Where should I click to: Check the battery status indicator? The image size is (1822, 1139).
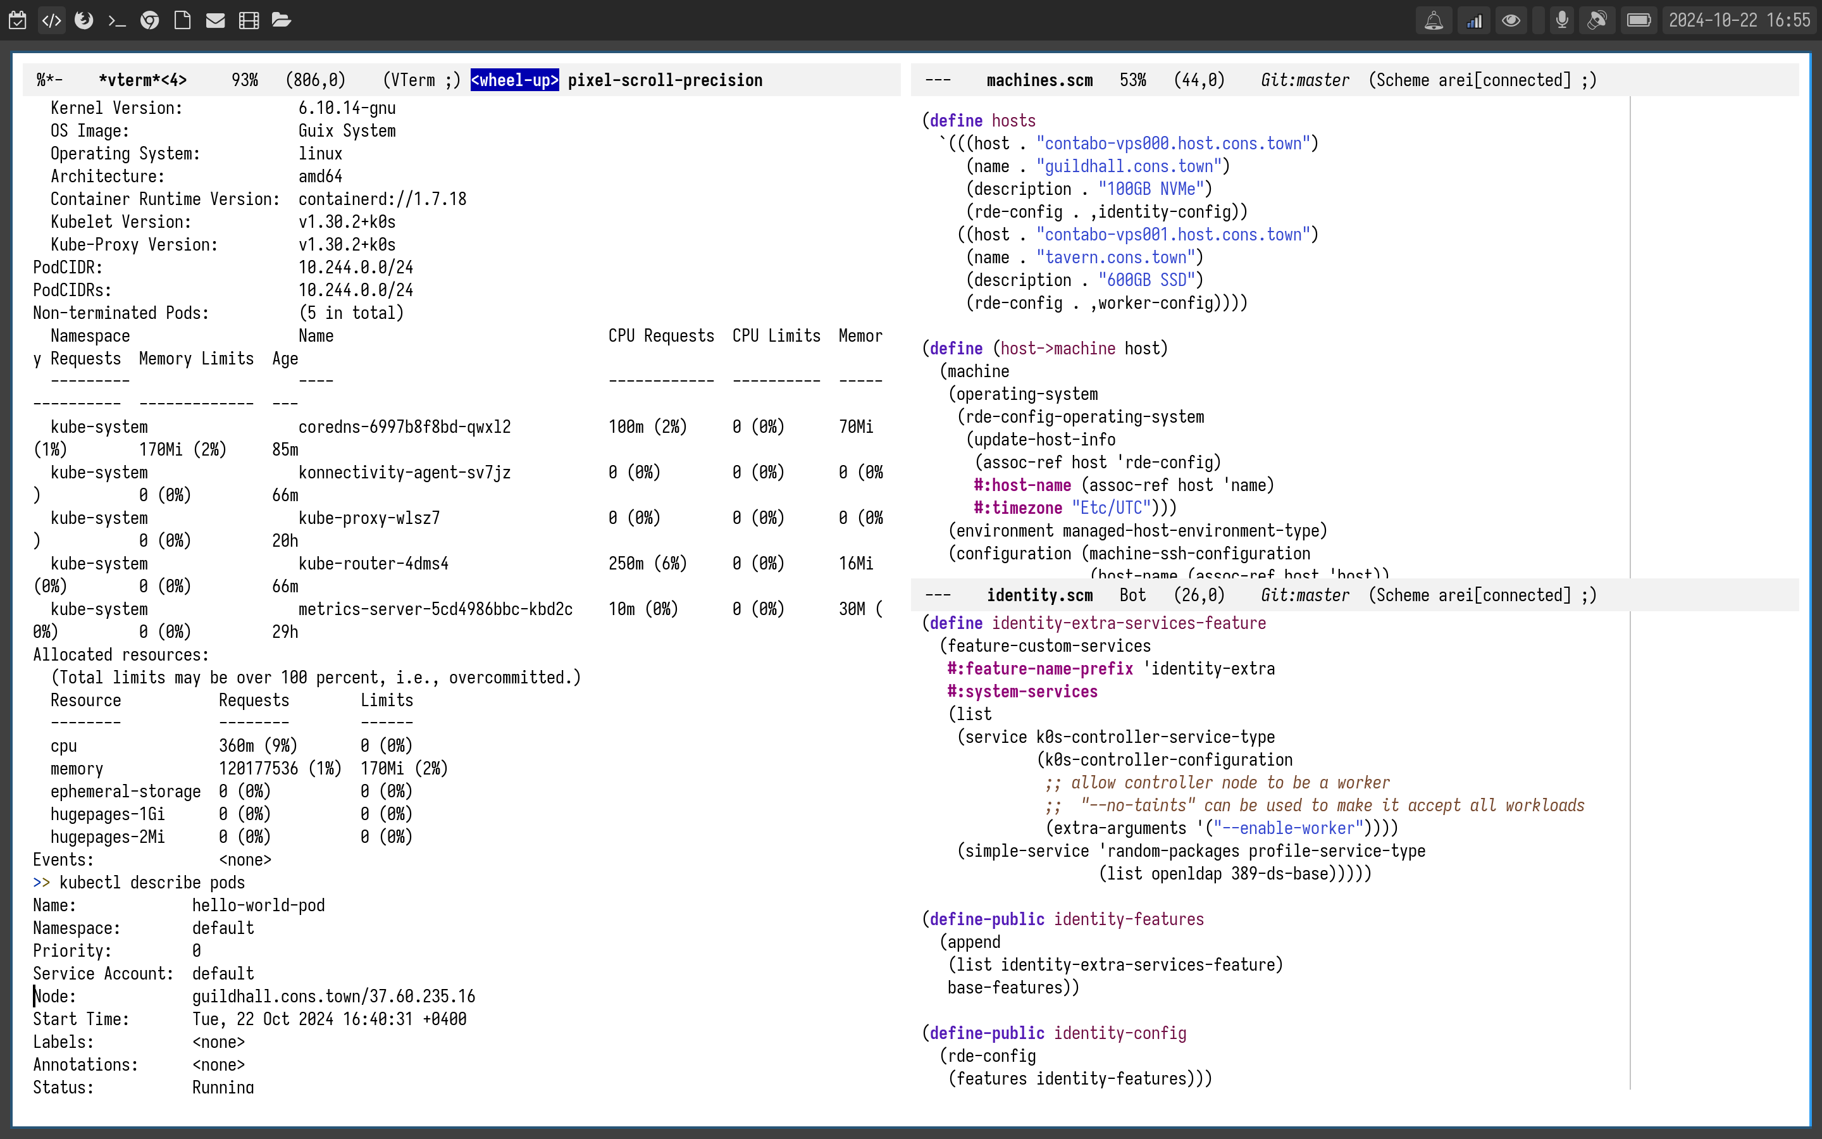(x=1639, y=20)
